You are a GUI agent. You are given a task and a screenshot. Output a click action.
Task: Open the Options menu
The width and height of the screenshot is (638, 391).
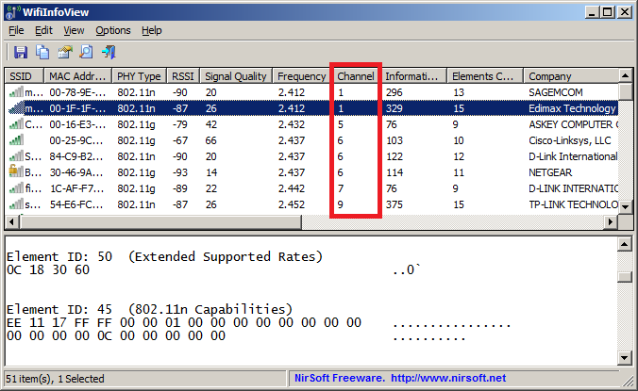[113, 30]
